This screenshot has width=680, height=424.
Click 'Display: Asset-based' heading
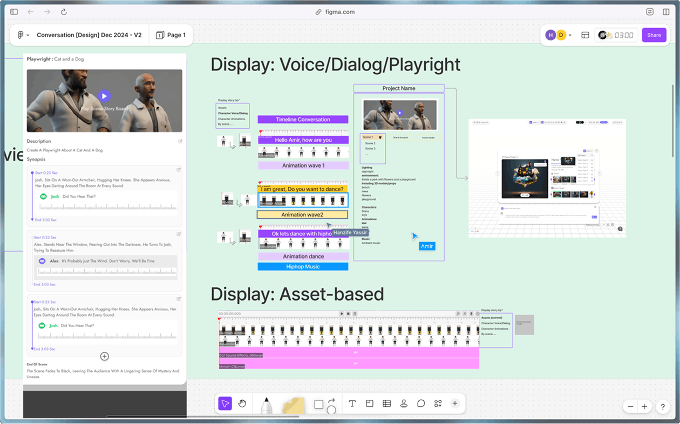(x=297, y=294)
